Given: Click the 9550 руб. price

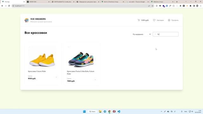Looking at the screenshot, I should pyautogui.click(x=32, y=79).
